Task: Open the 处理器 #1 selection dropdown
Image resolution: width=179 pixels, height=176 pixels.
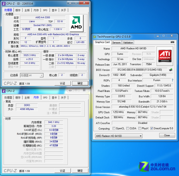Action: [x=32, y=75]
